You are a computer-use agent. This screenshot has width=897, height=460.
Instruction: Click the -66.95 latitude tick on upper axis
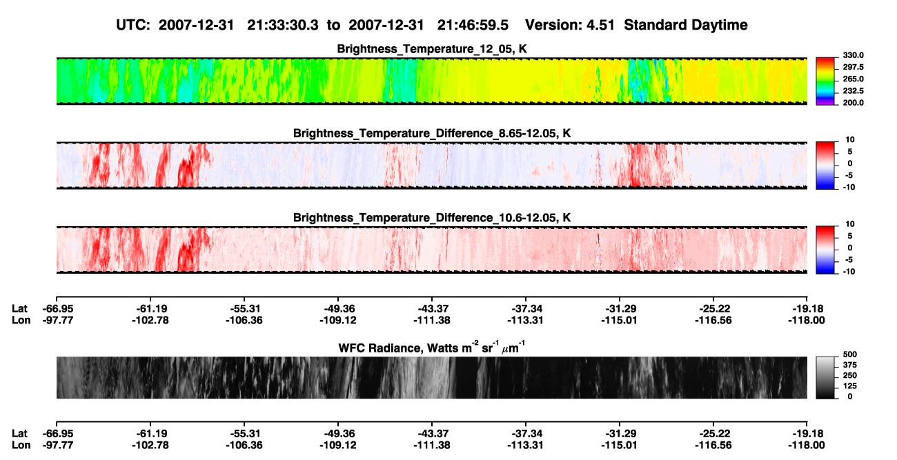(x=56, y=308)
